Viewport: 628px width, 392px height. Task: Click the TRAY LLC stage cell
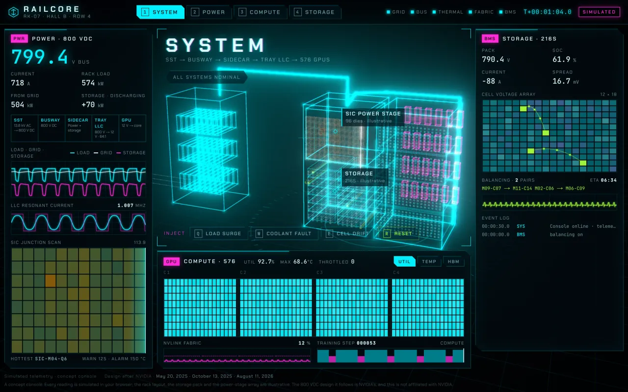pos(105,128)
